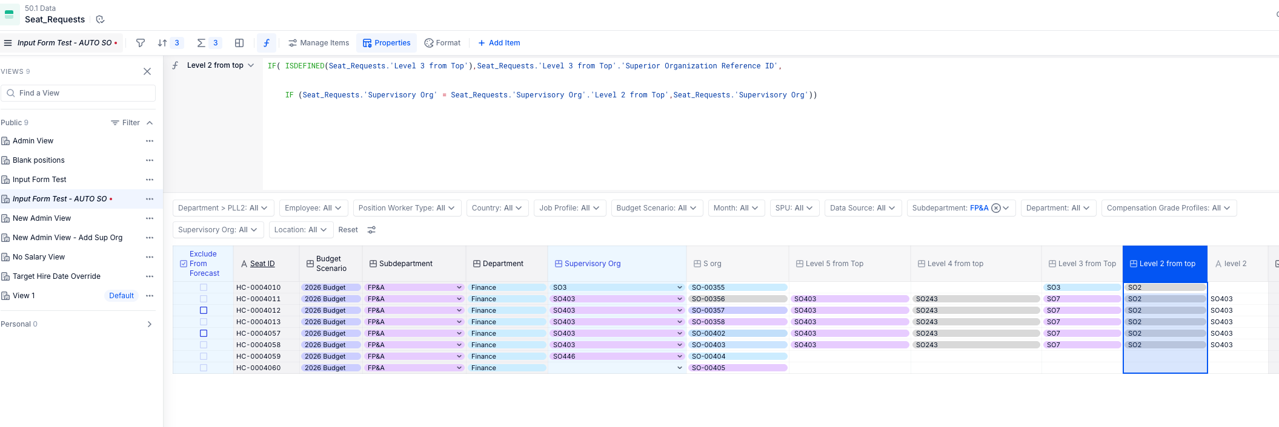
Task: Open more options for Target Hire Date Override
Action: pyautogui.click(x=150, y=276)
